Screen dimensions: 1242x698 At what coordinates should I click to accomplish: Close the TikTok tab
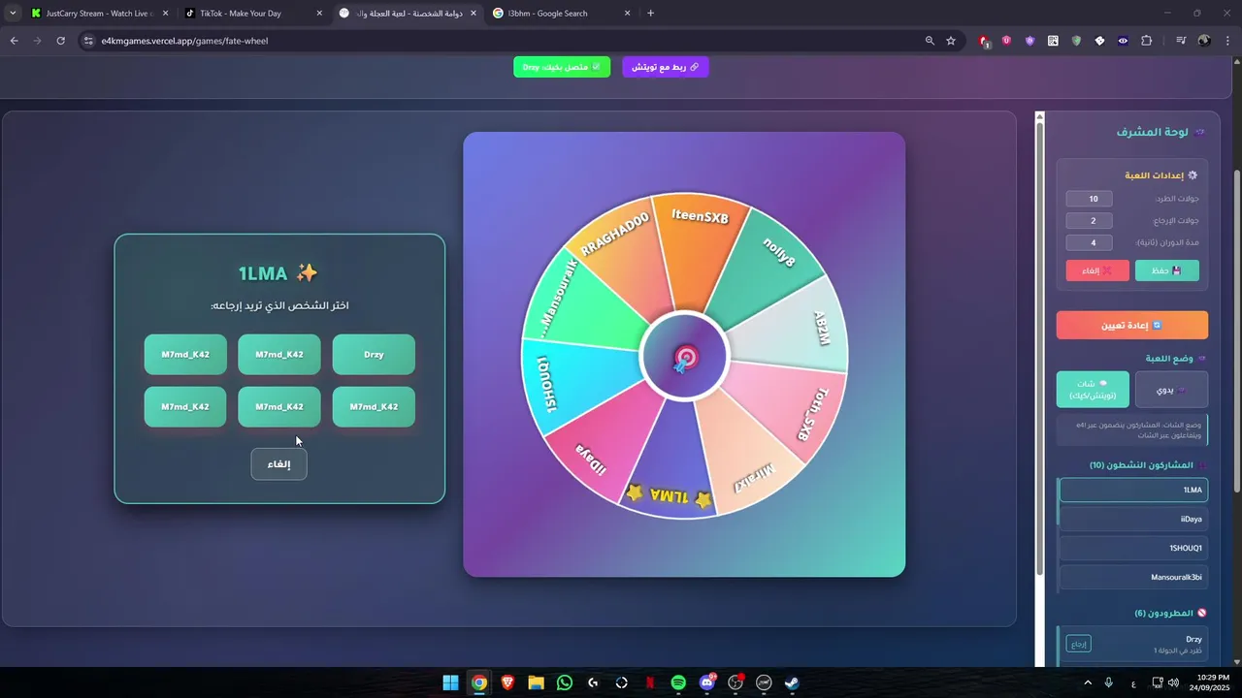(x=319, y=14)
